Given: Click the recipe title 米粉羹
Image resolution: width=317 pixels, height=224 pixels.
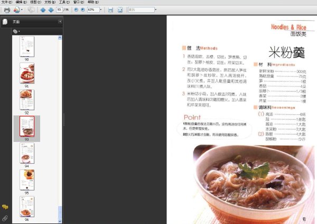Looking at the screenshot, I should point(287,52).
